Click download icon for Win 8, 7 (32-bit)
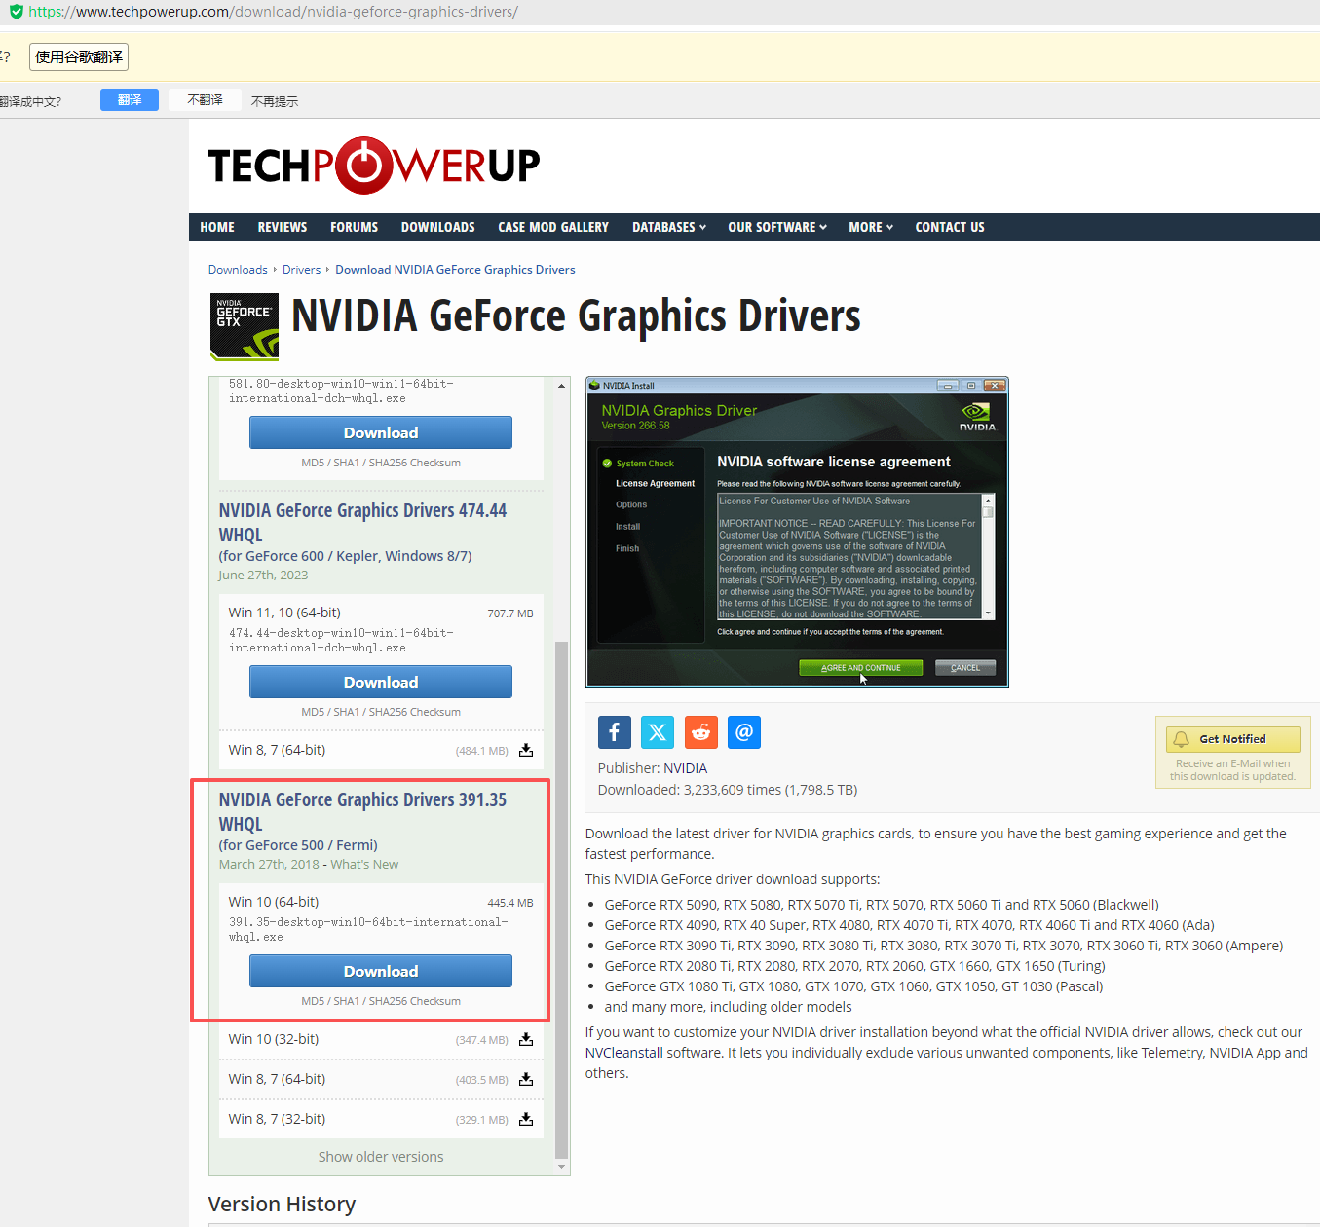Screen dimensions: 1320x1227 (x=526, y=1119)
